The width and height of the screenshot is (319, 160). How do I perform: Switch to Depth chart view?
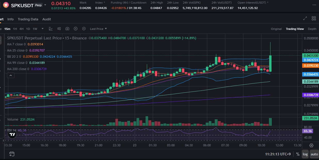pos(312,29)
